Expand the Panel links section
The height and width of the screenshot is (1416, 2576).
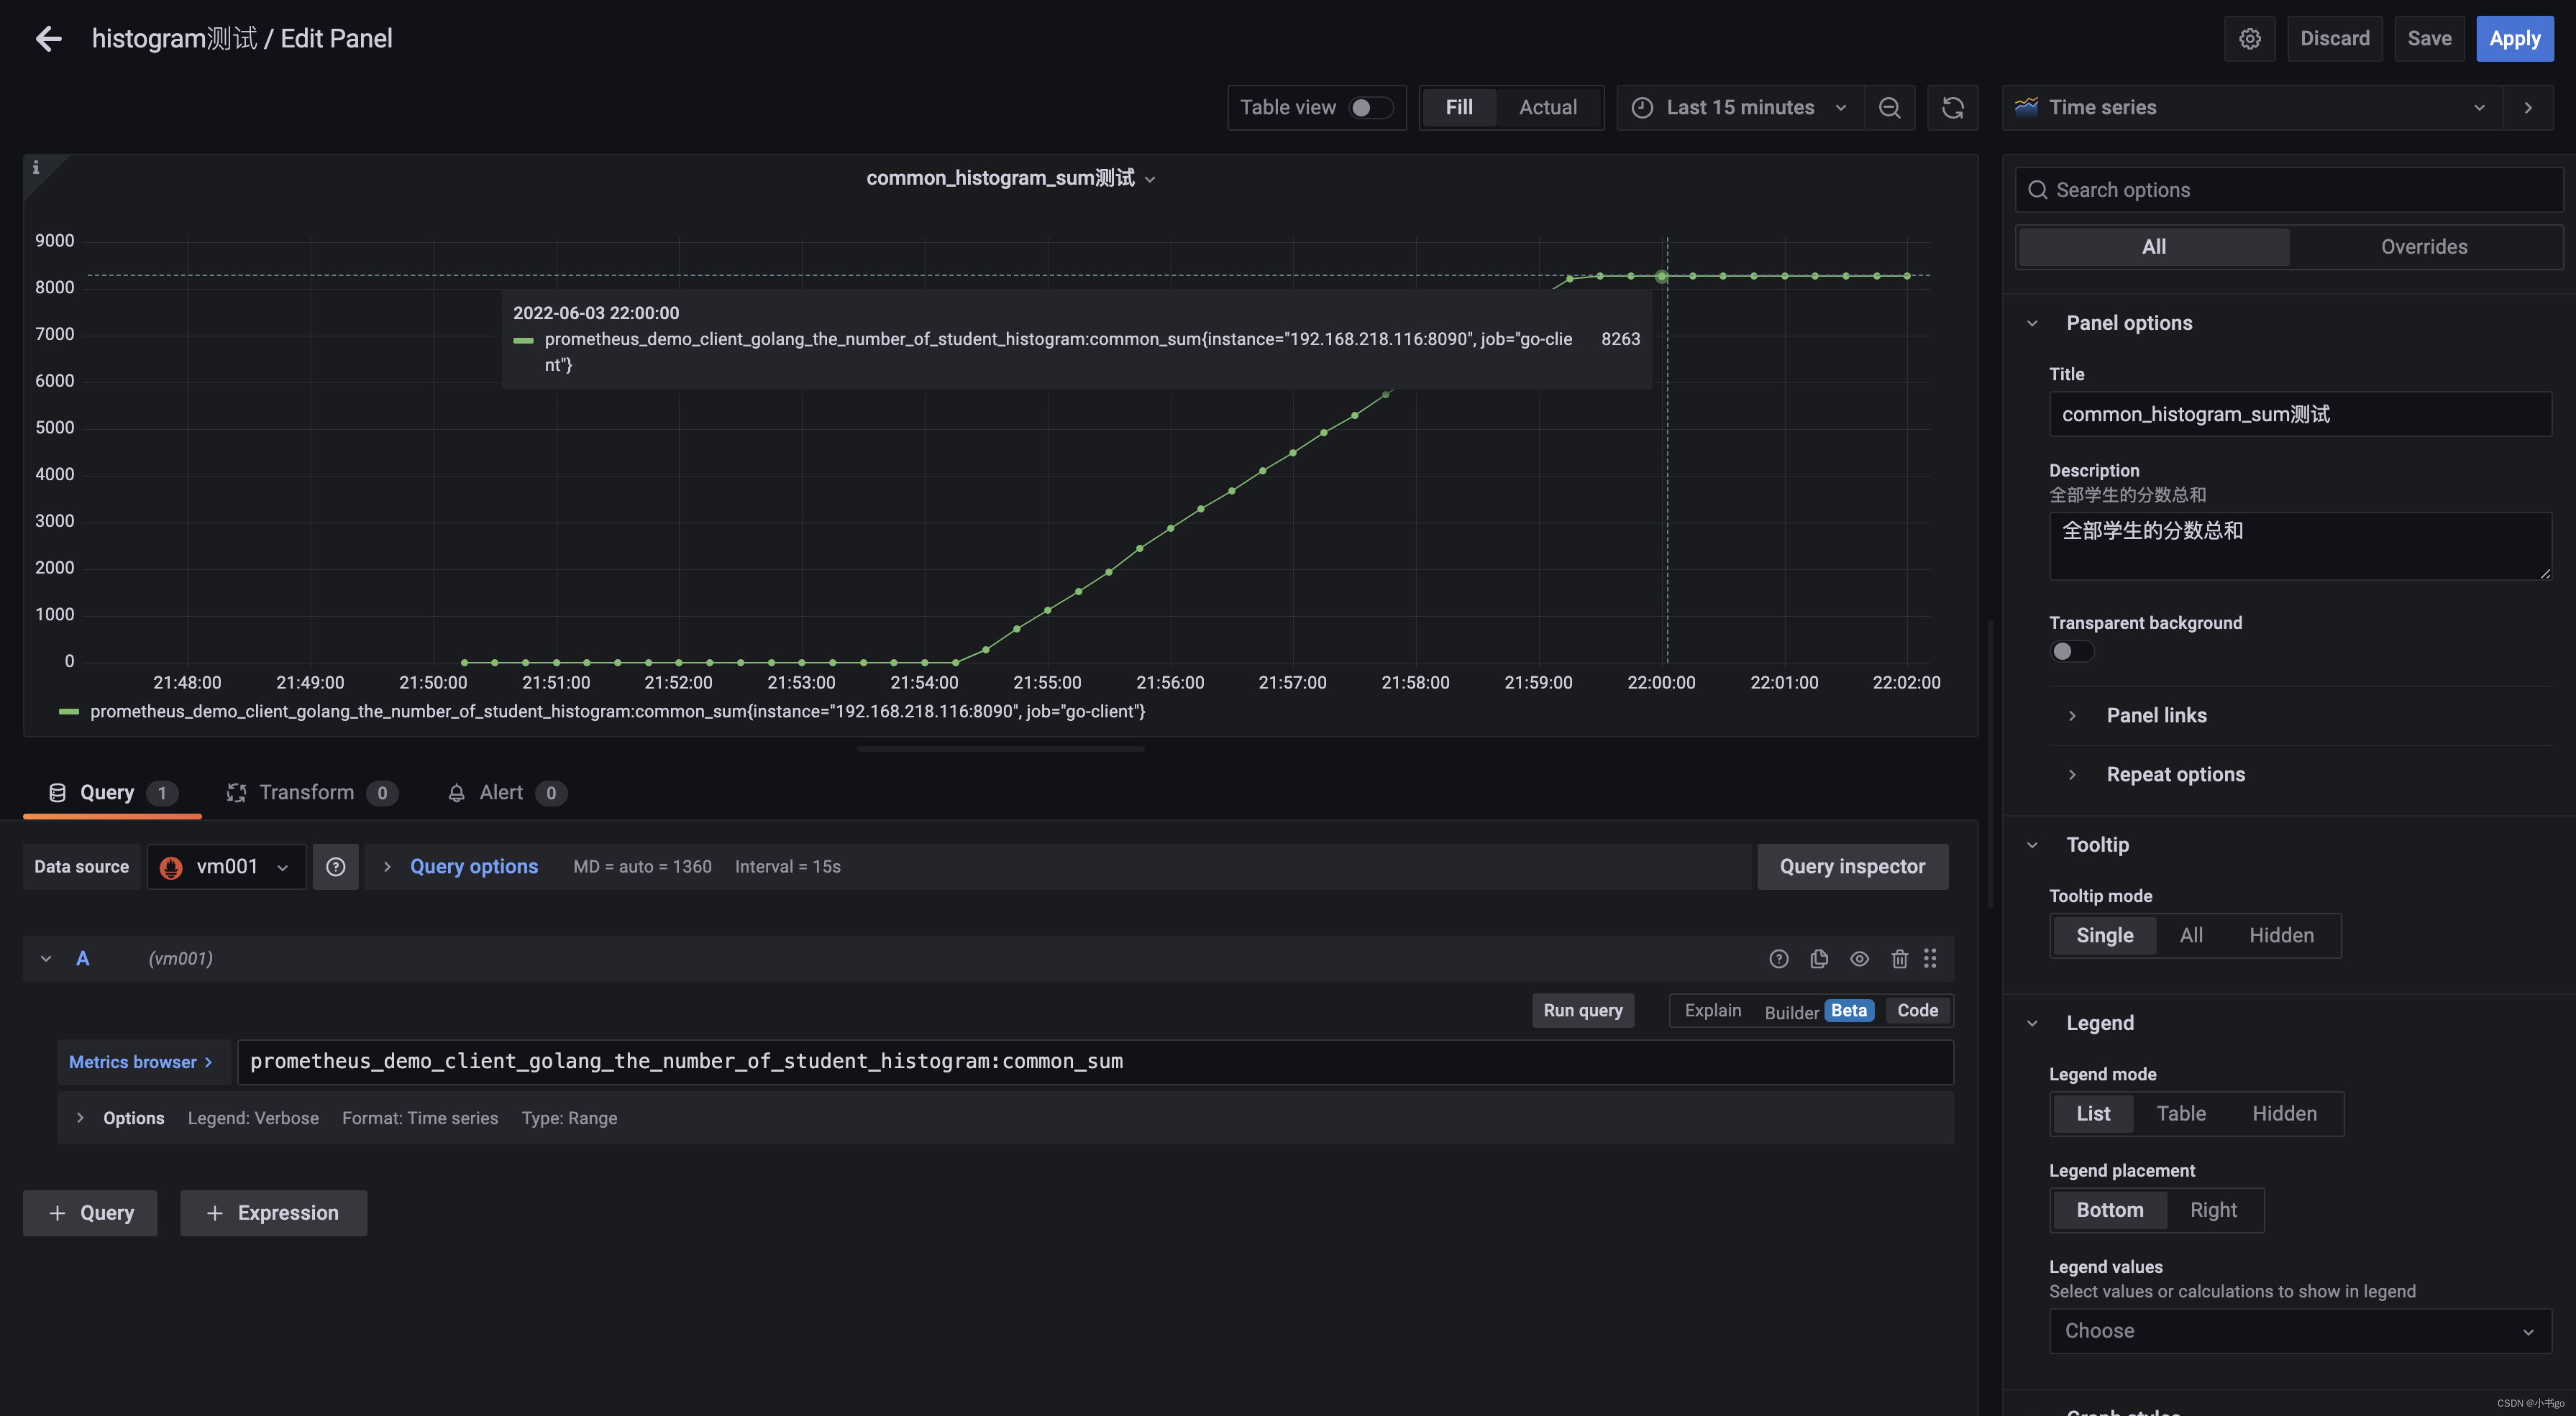tap(2155, 715)
